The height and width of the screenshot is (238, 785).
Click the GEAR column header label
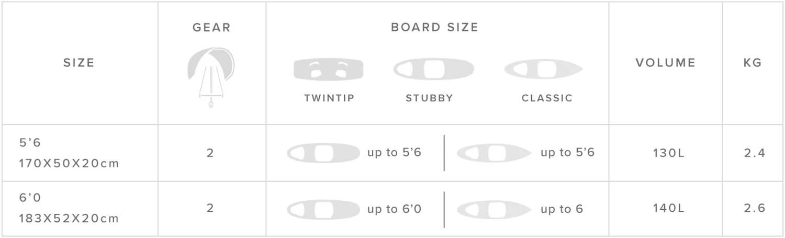[x=211, y=28]
